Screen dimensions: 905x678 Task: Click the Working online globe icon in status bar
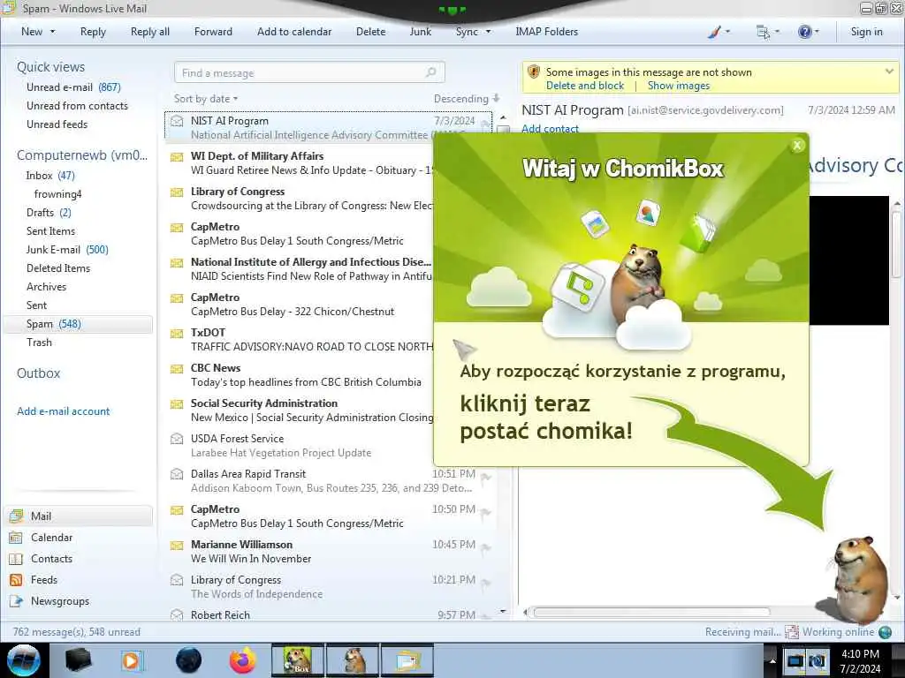886,632
